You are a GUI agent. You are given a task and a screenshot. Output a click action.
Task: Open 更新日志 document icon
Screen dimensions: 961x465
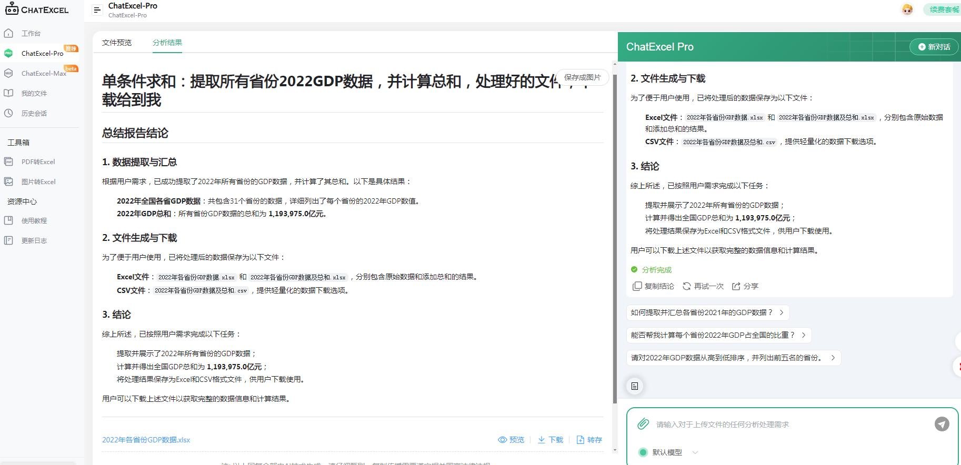click(x=8, y=240)
